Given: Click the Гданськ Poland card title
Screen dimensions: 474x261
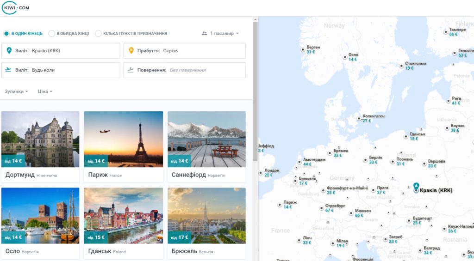Looking at the screenshot, I should pyautogui.click(x=107, y=251).
